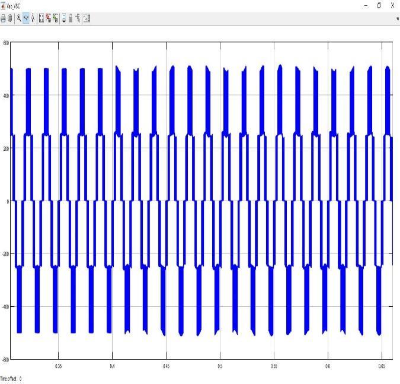Select the Zoom Y-axis tool
The width and height of the screenshot is (400, 384).
point(33,18)
